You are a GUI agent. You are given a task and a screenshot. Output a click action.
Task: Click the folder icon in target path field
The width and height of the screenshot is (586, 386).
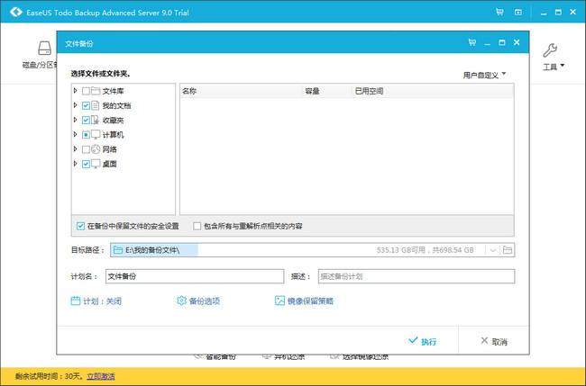118,250
